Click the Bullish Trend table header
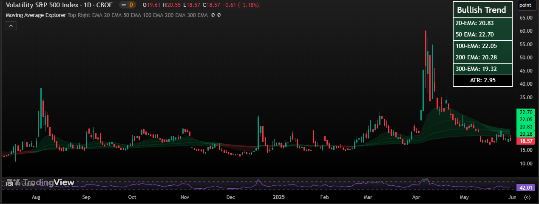 pos(482,10)
